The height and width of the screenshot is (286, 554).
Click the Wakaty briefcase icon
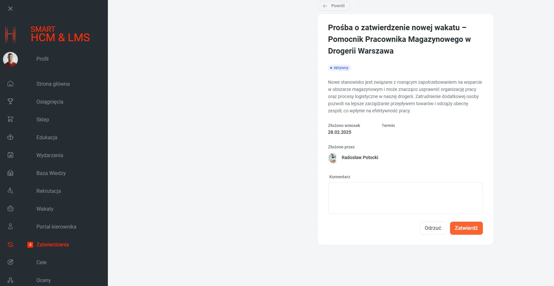pos(10,209)
